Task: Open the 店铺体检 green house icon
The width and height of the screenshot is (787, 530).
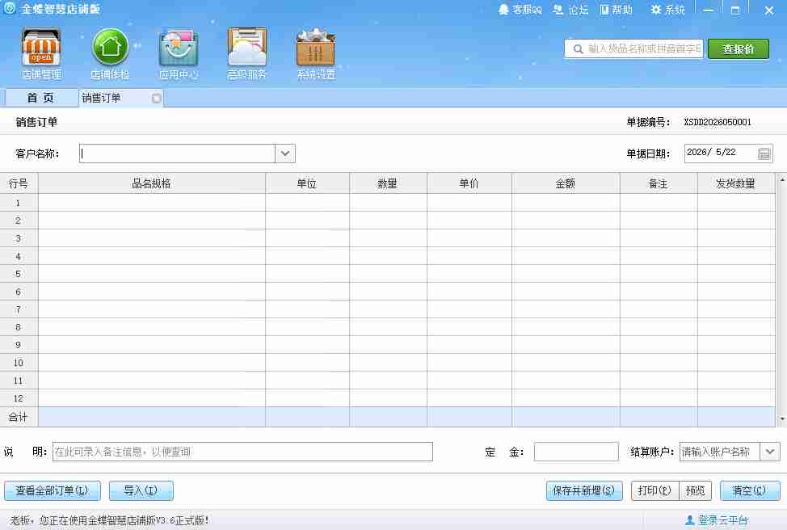Action: click(110, 53)
